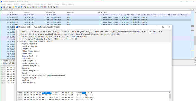Sort packet list by Info column
Viewport: 196px width, 101px height.
[105, 13]
